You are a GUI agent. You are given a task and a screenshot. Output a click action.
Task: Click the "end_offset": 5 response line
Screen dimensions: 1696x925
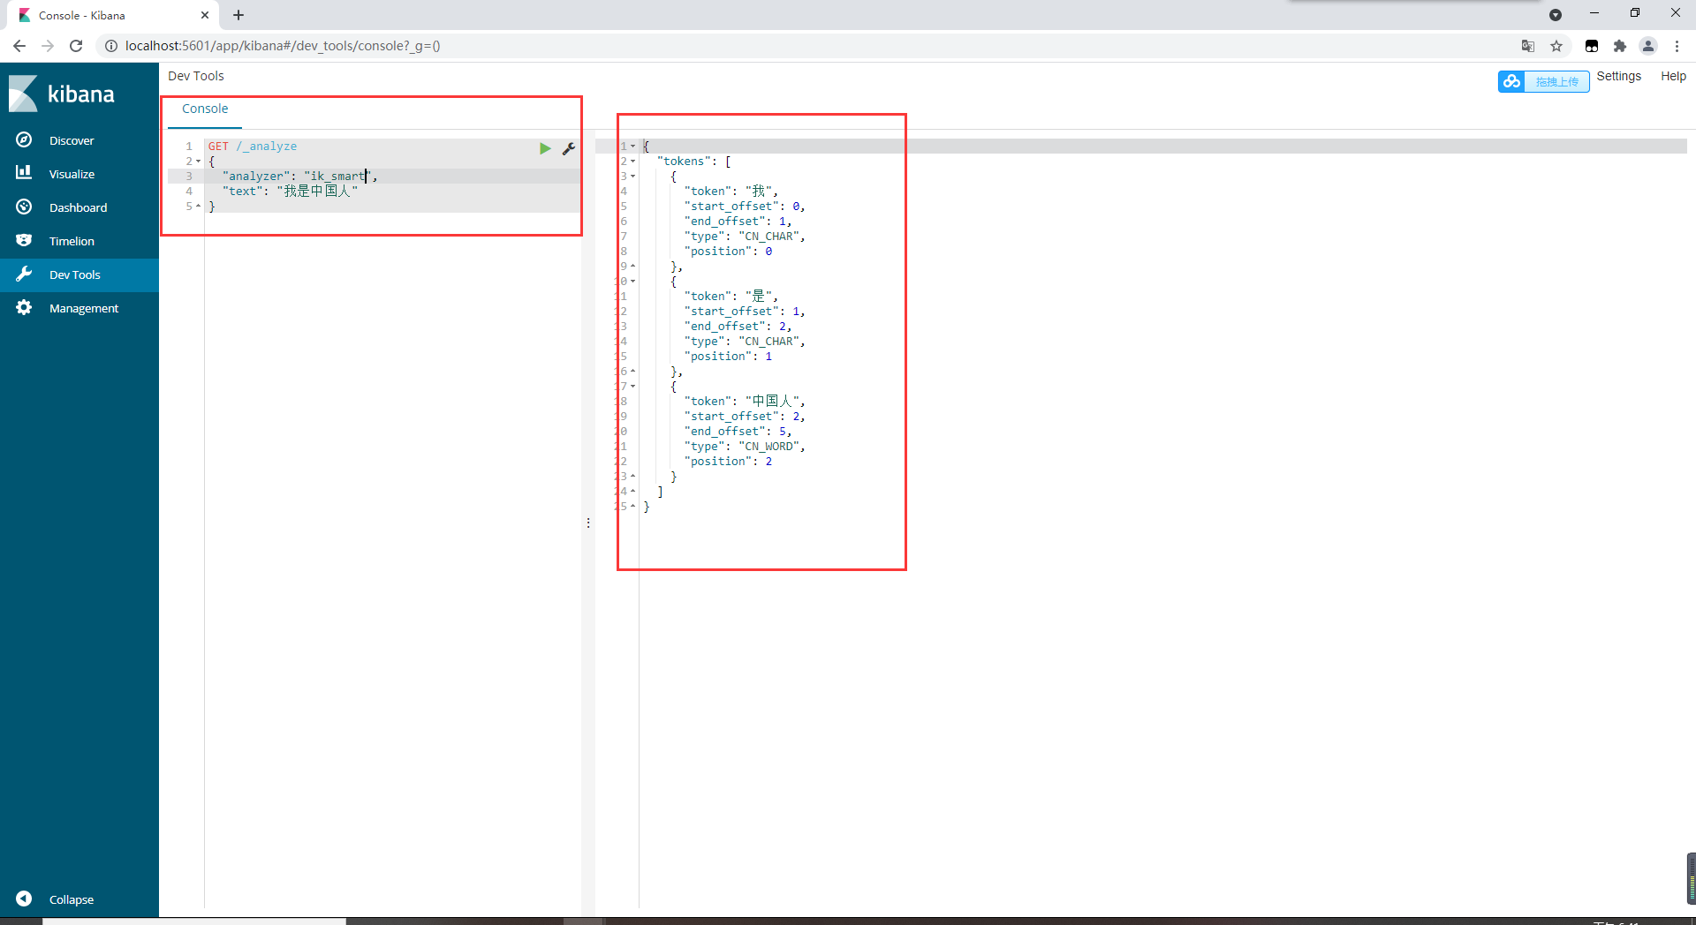point(738,432)
